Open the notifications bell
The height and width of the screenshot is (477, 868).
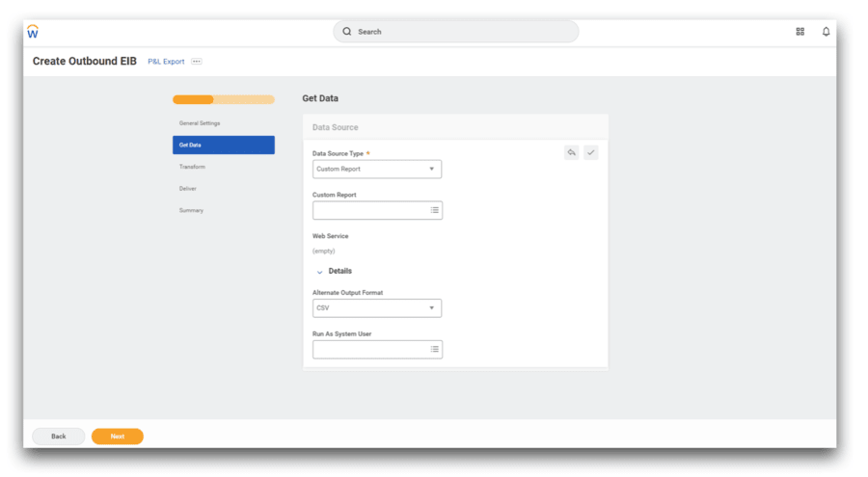(826, 32)
